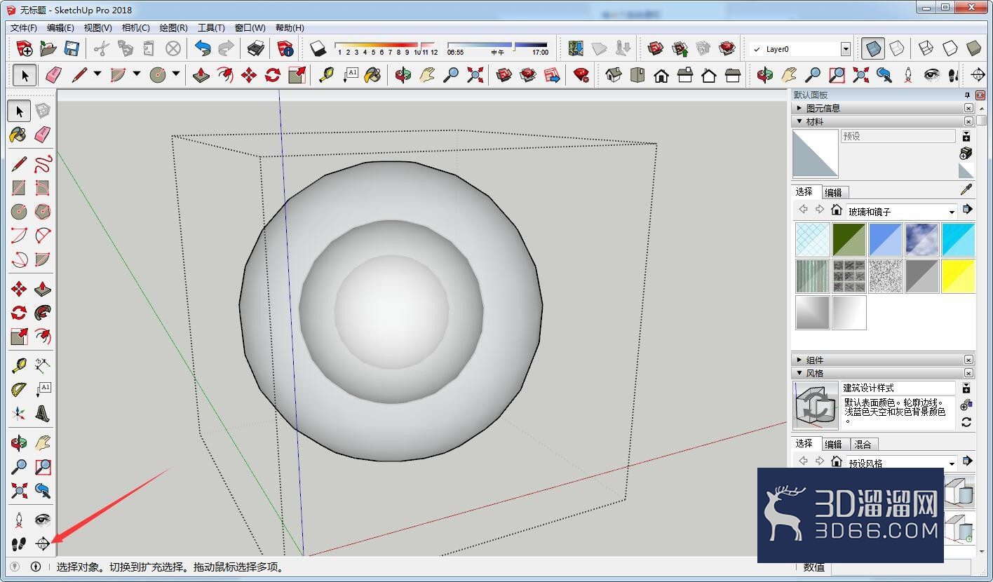Screen dimensions: 993x582
Task: Open the 文件(F) menu
Action: pos(23,28)
